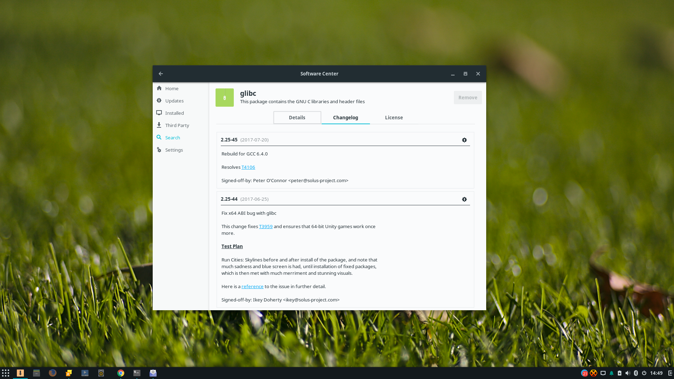The image size is (674, 379).
Task: Open the Third Party sidebar section
Action: point(181,125)
